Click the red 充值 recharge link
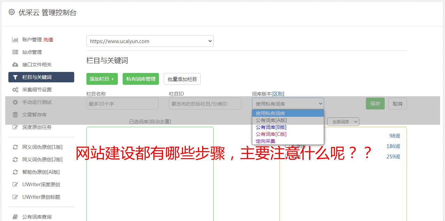This screenshot has width=445, height=221. [x=48, y=40]
